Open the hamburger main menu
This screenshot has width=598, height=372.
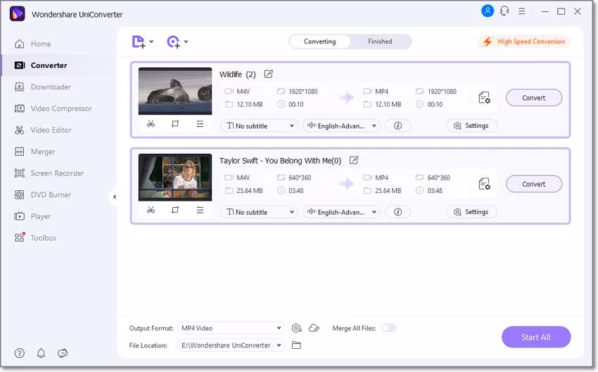click(522, 11)
